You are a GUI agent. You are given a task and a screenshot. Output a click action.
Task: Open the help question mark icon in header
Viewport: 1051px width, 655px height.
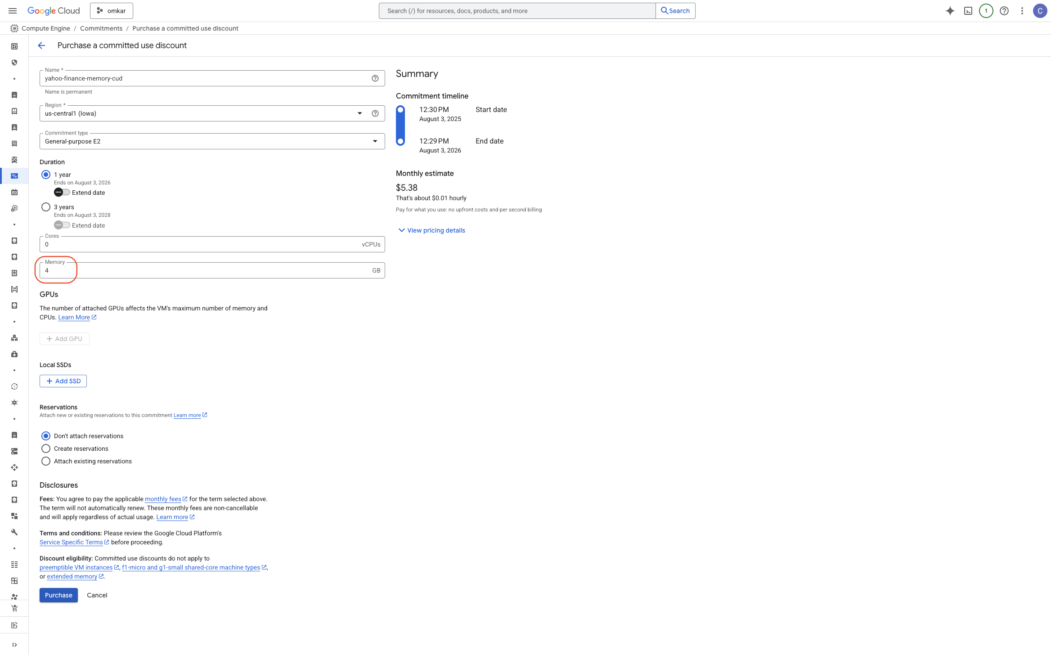coord(1004,11)
